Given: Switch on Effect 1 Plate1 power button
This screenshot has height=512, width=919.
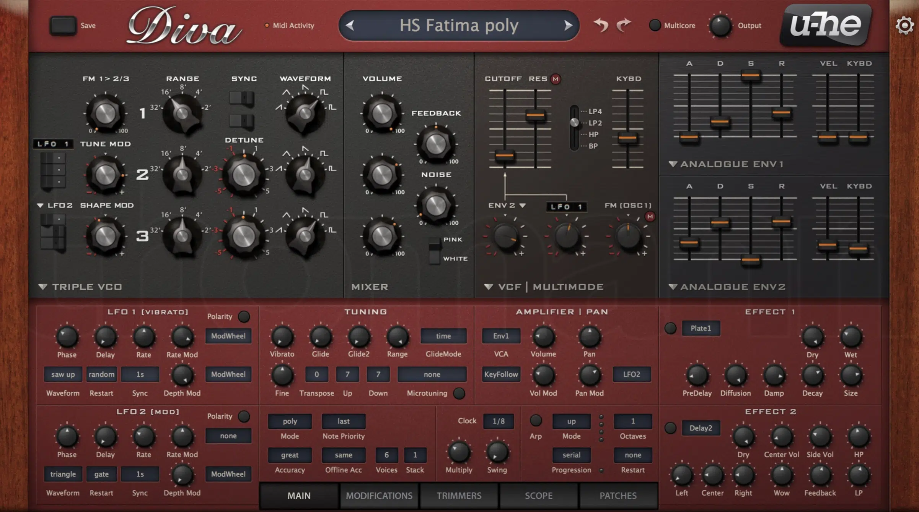Looking at the screenshot, I should click(670, 328).
